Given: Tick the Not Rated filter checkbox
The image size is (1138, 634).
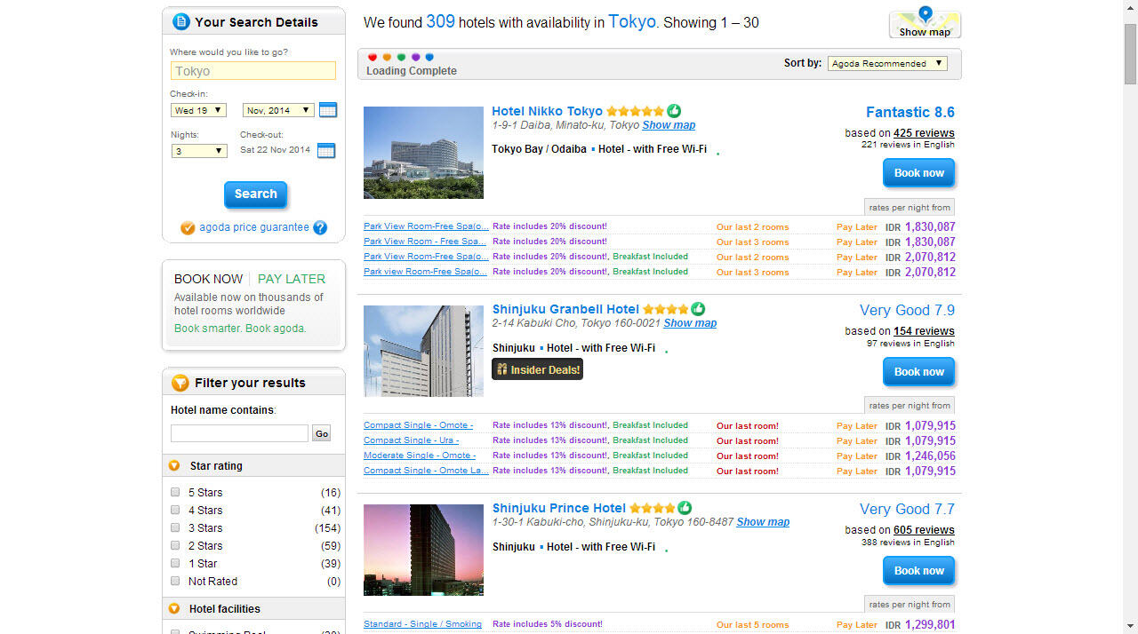Looking at the screenshot, I should point(175,581).
